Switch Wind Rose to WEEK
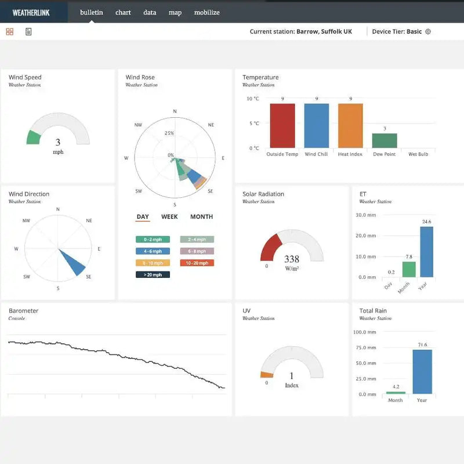464x464 pixels. coord(169,217)
